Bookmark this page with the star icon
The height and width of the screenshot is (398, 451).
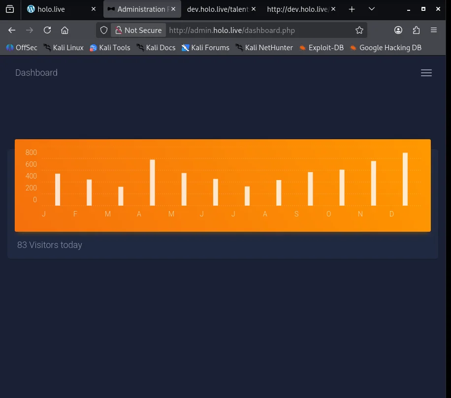359,30
